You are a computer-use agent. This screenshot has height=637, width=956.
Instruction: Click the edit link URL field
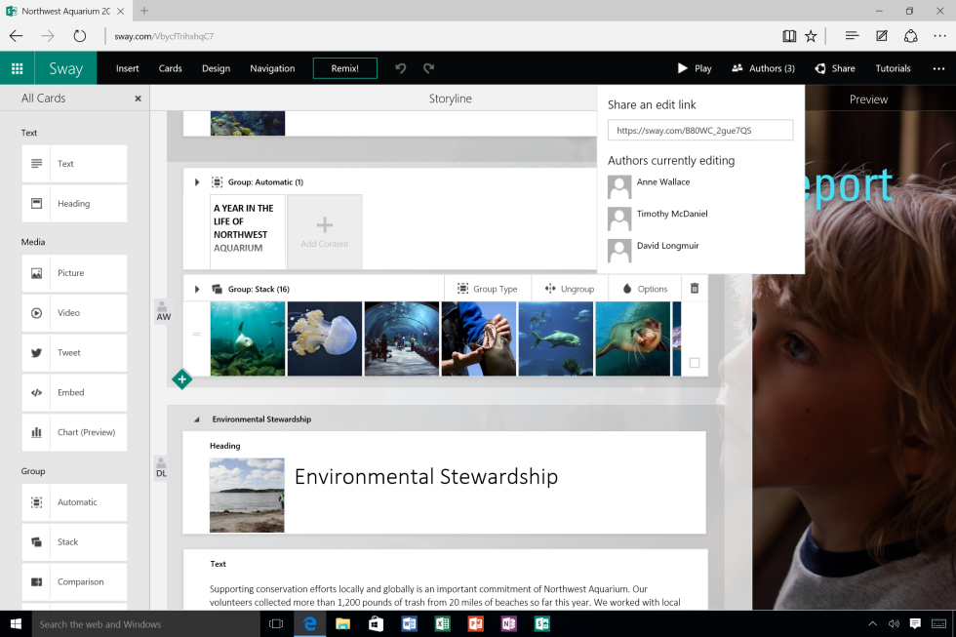pos(699,131)
